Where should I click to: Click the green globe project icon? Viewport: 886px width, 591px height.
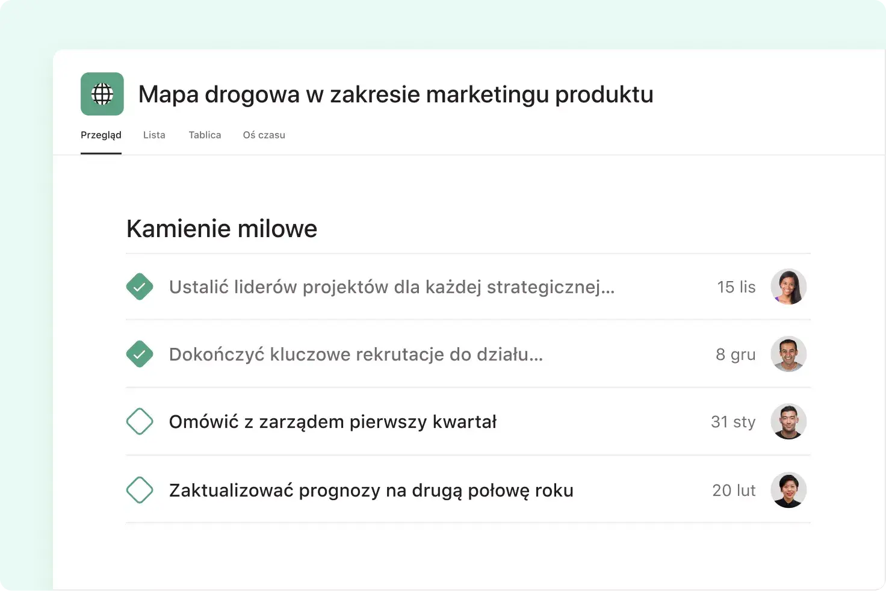(102, 94)
